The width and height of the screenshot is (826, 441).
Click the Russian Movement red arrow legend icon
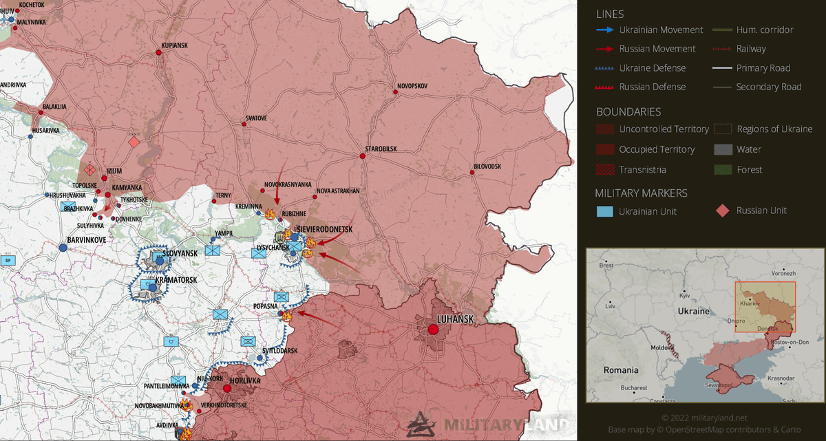pos(605,49)
